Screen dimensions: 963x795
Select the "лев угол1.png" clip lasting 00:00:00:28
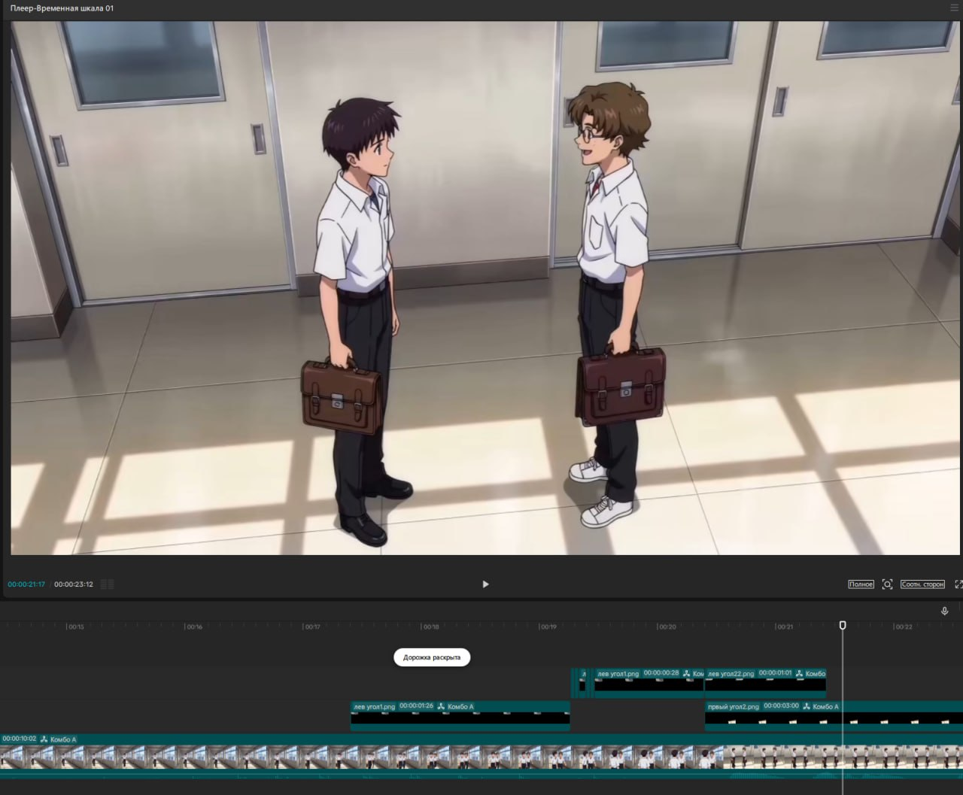pos(649,683)
